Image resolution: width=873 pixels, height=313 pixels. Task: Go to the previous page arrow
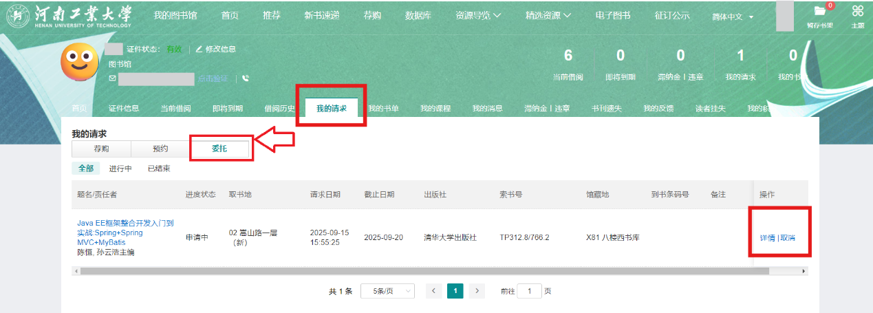point(433,291)
